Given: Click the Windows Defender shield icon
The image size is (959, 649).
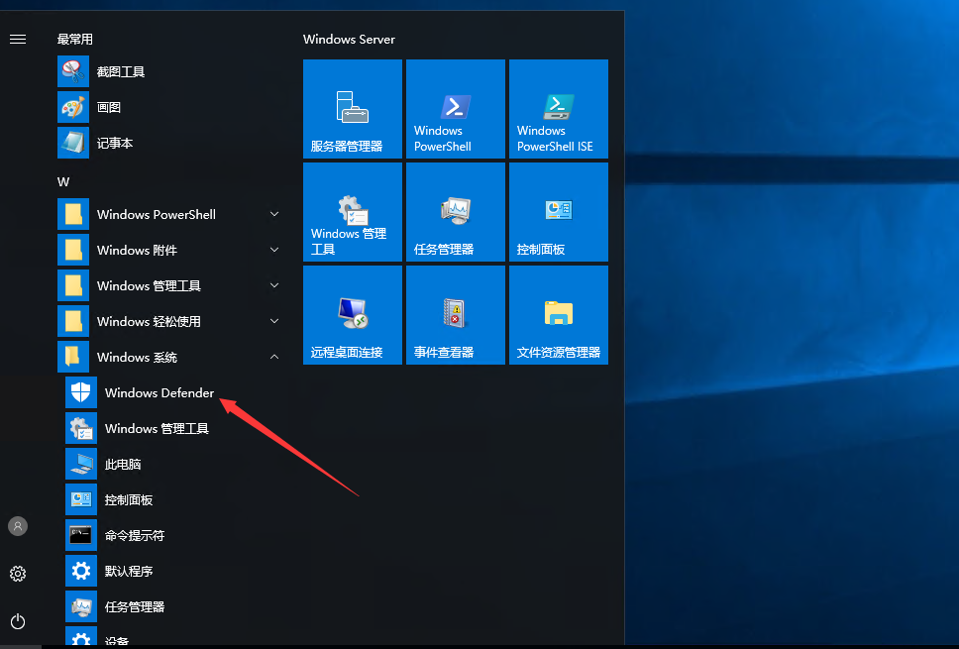Looking at the screenshot, I should (x=81, y=392).
